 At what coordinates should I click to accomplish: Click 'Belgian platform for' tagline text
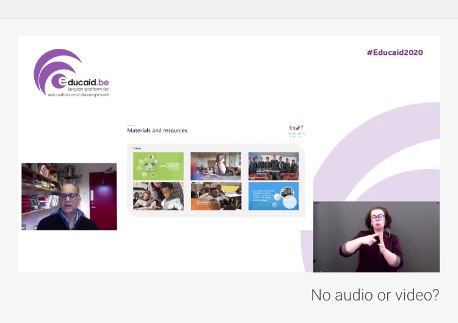(88, 89)
